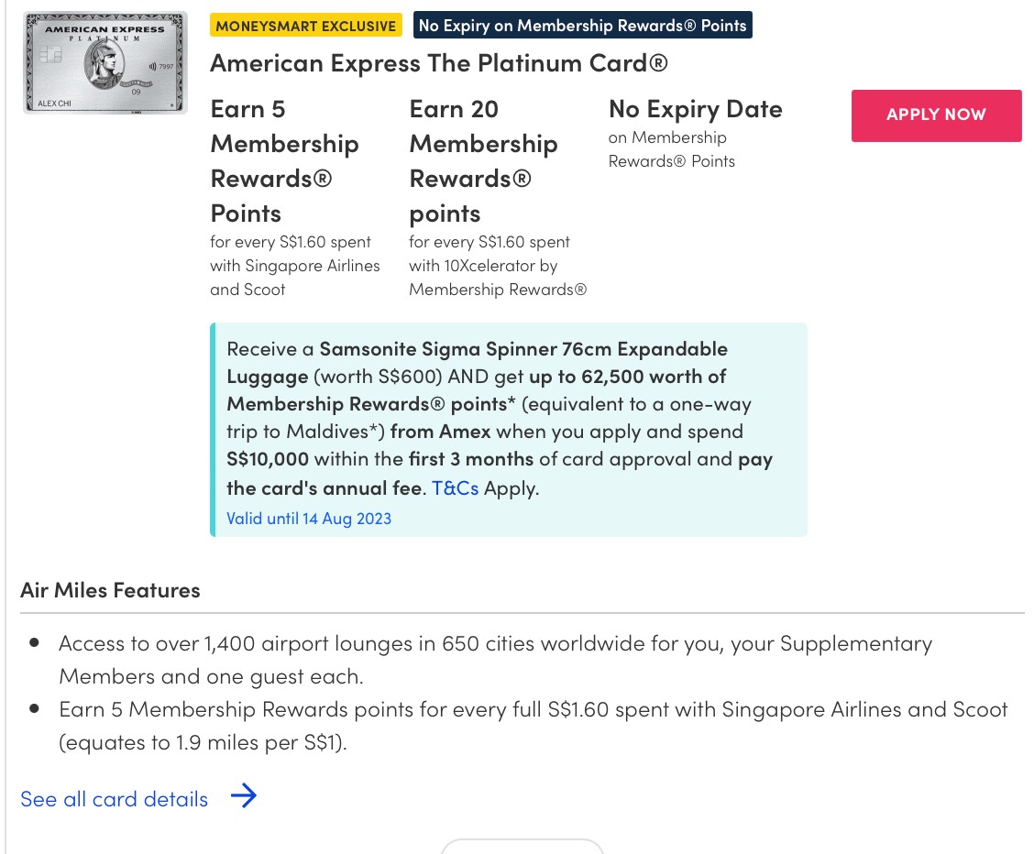The height and width of the screenshot is (854, 1034).
Task: Click the teal accent bar of the promo box
Action: 213,429
